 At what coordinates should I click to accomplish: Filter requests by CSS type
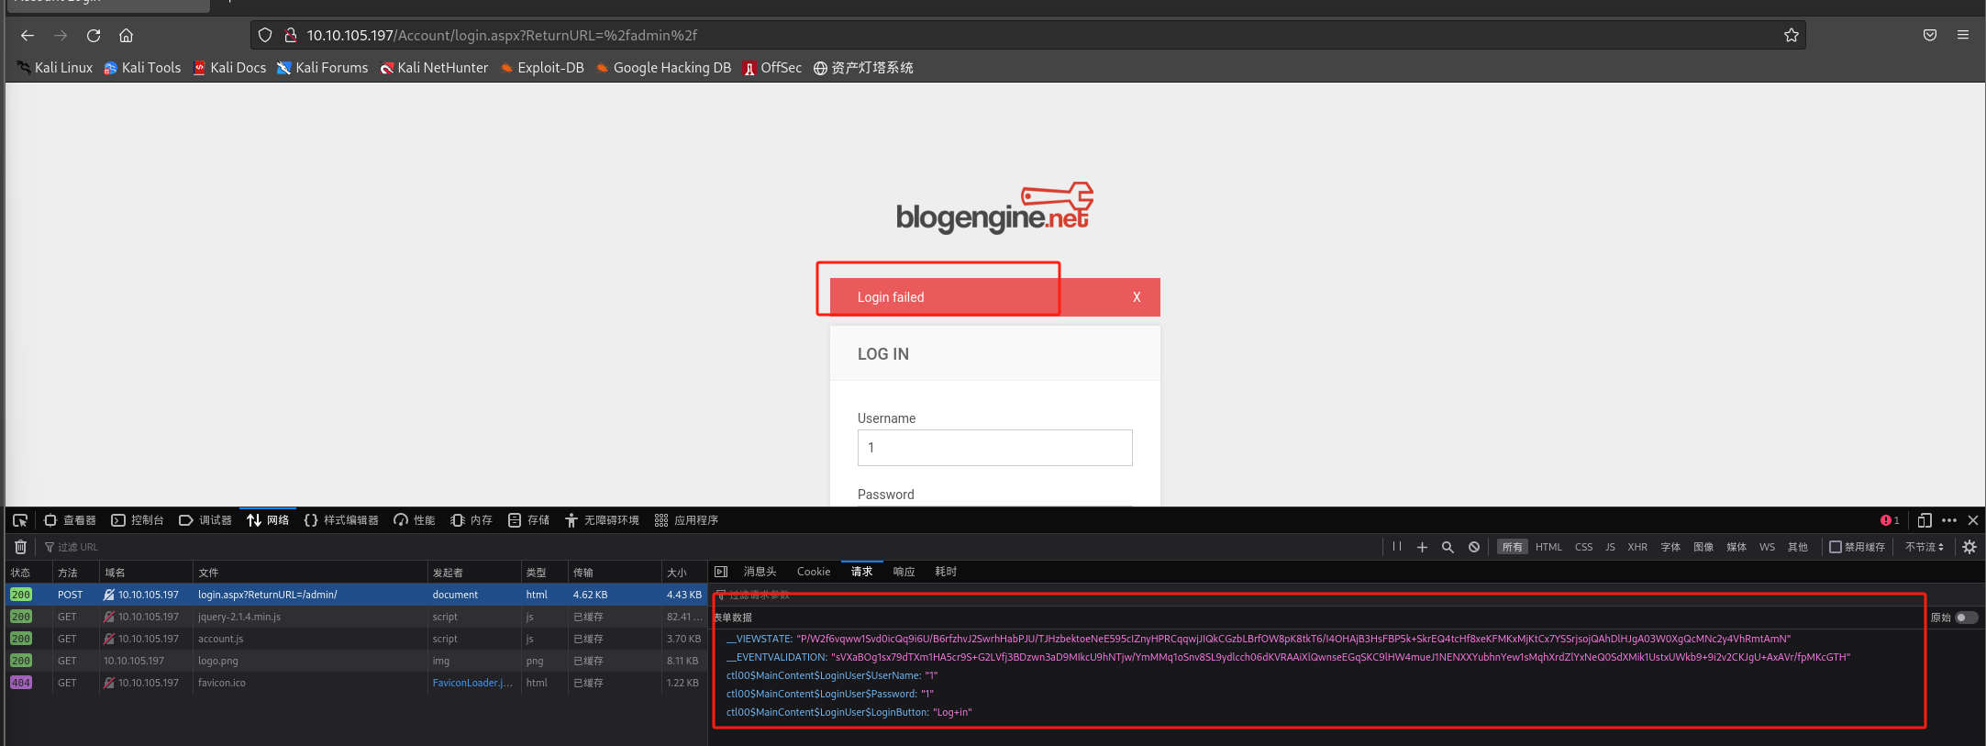[1584, 547]
